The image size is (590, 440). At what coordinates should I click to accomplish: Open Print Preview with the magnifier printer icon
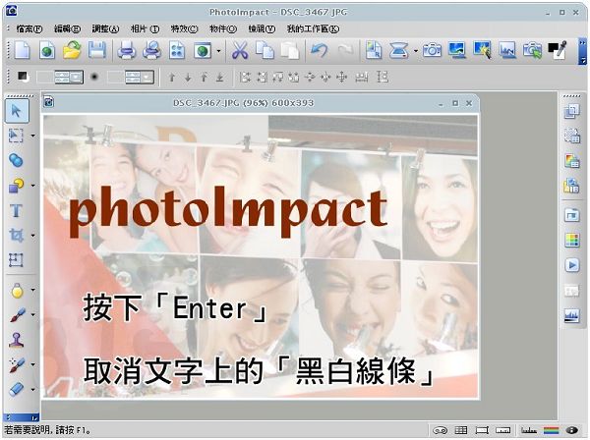pyautogui.click(x=152, y=50)
